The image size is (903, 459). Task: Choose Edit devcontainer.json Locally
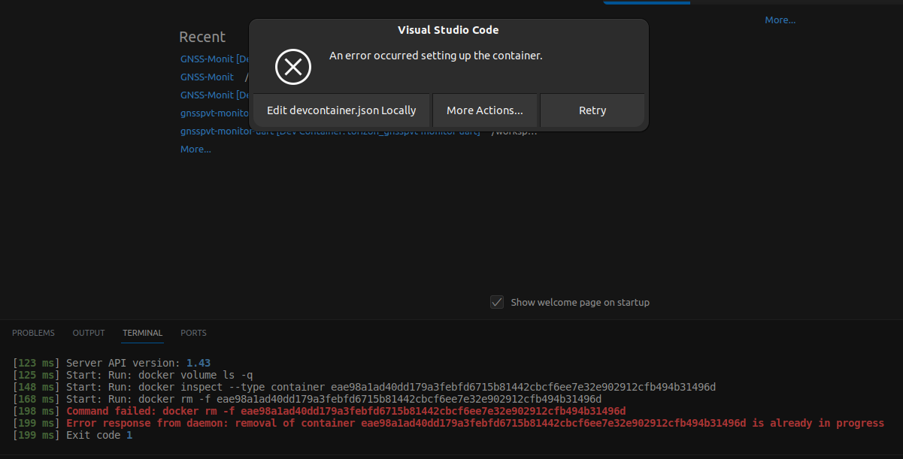click(x=341, y=110)
